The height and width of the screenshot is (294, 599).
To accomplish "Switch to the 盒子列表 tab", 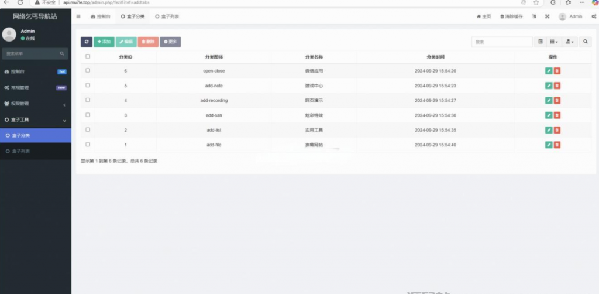I will click(x=167, y=16).
